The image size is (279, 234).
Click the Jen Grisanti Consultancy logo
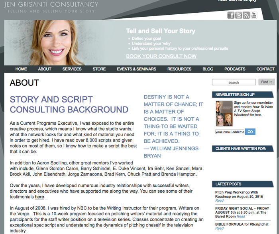click(x=51, y=7)
